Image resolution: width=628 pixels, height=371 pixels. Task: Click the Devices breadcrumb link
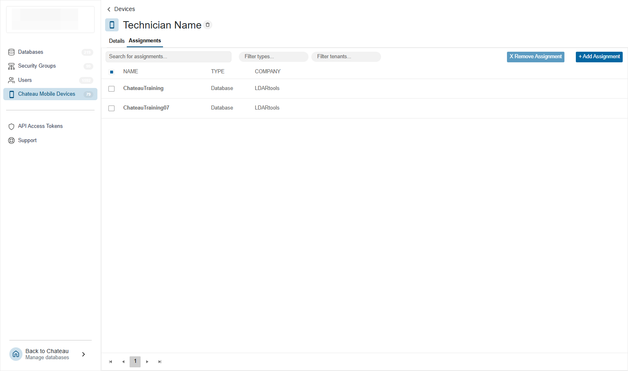click(x=125, y=9)
